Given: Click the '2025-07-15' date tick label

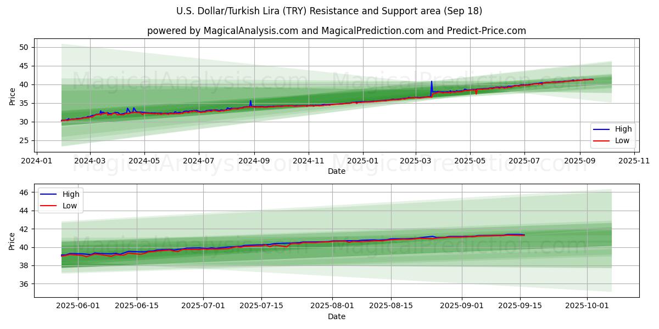Looking at the screenshot, I should [261, 306].
